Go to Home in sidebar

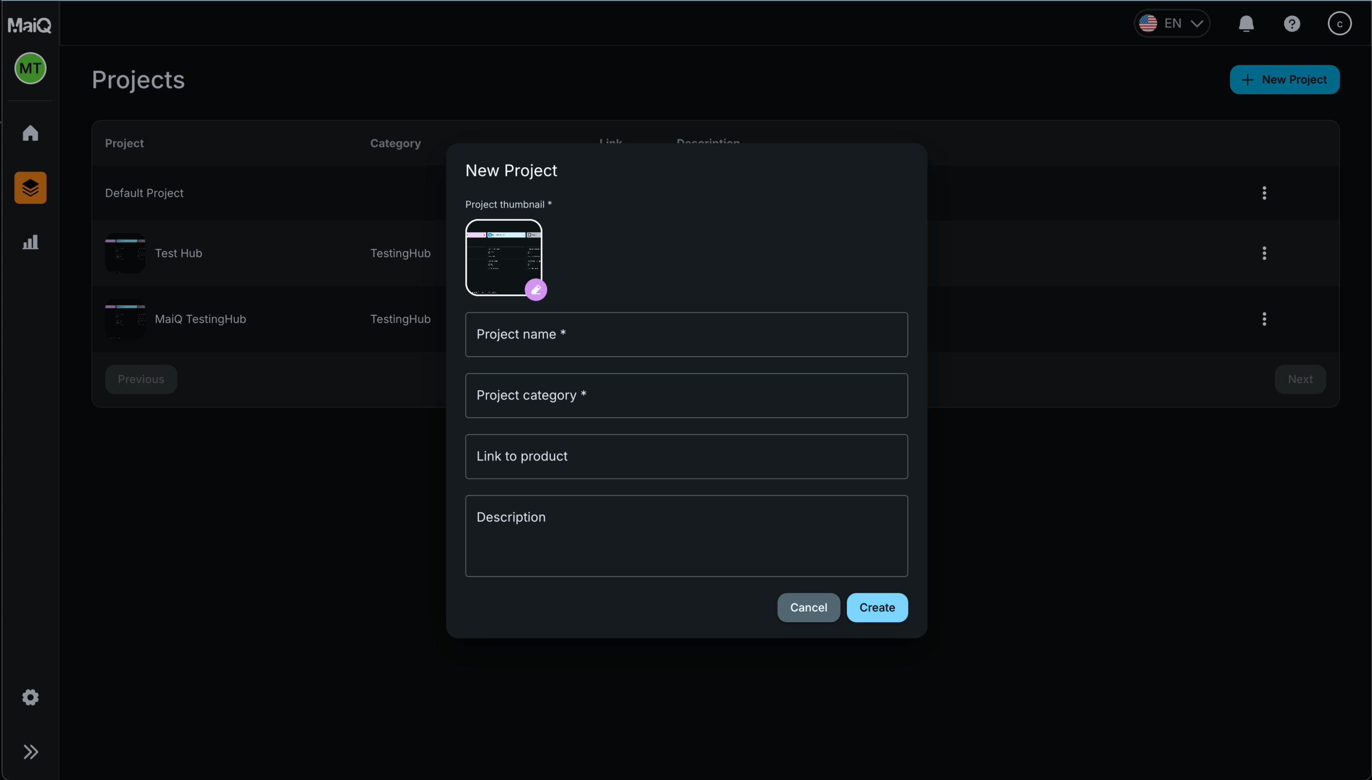click(x=30, y=132)
